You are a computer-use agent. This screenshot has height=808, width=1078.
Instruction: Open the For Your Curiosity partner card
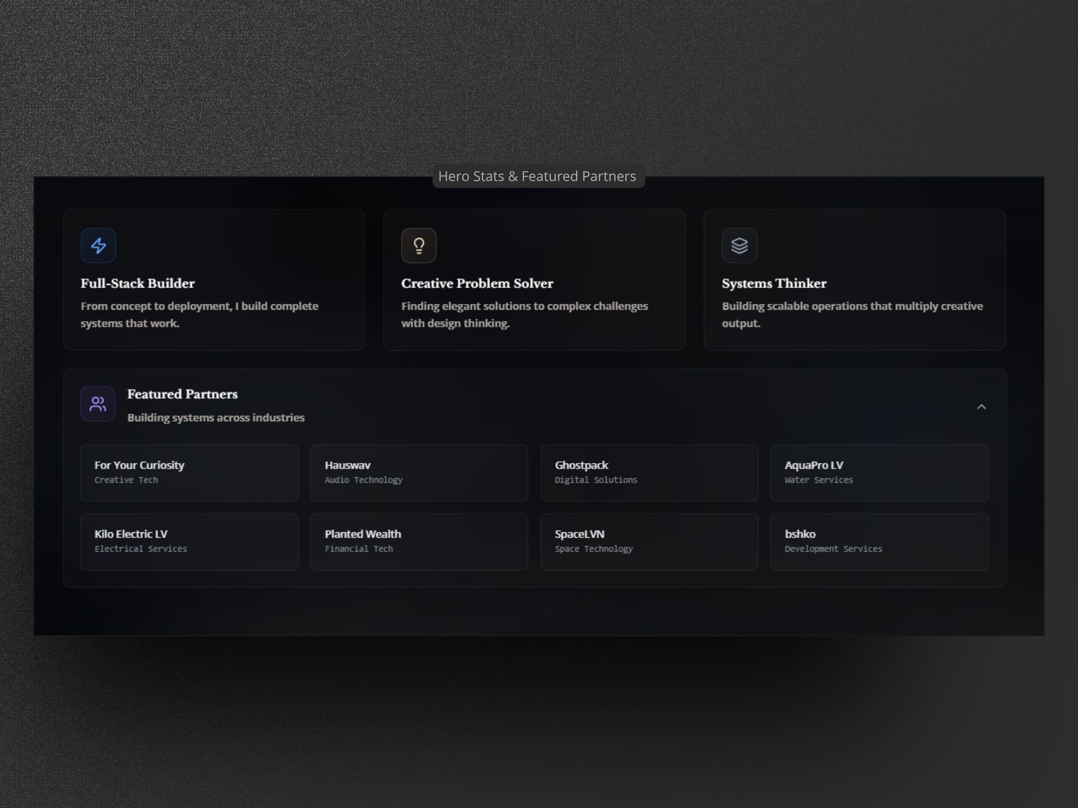tap(189, 472)
